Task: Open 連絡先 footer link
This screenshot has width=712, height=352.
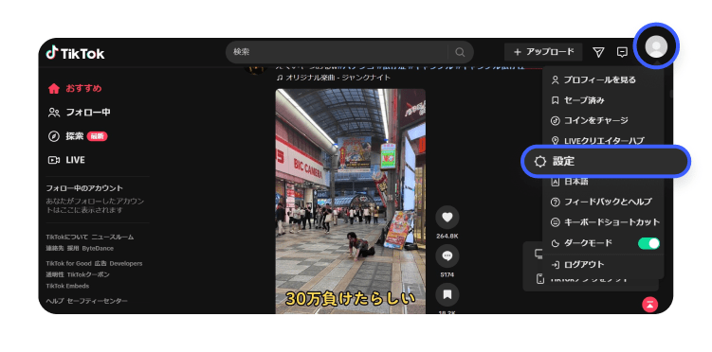Action: [55, 248]
